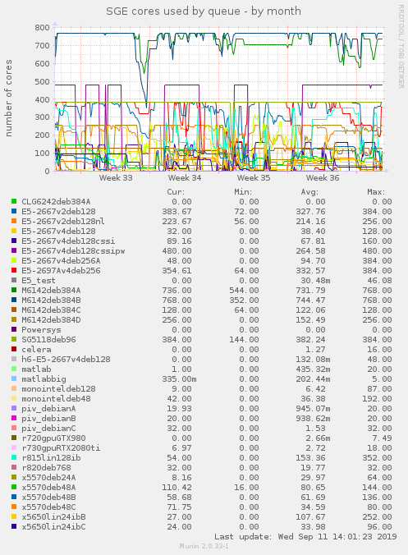Click the RRDTOOL / TOBI OETIKER watermark

(401, 46)
